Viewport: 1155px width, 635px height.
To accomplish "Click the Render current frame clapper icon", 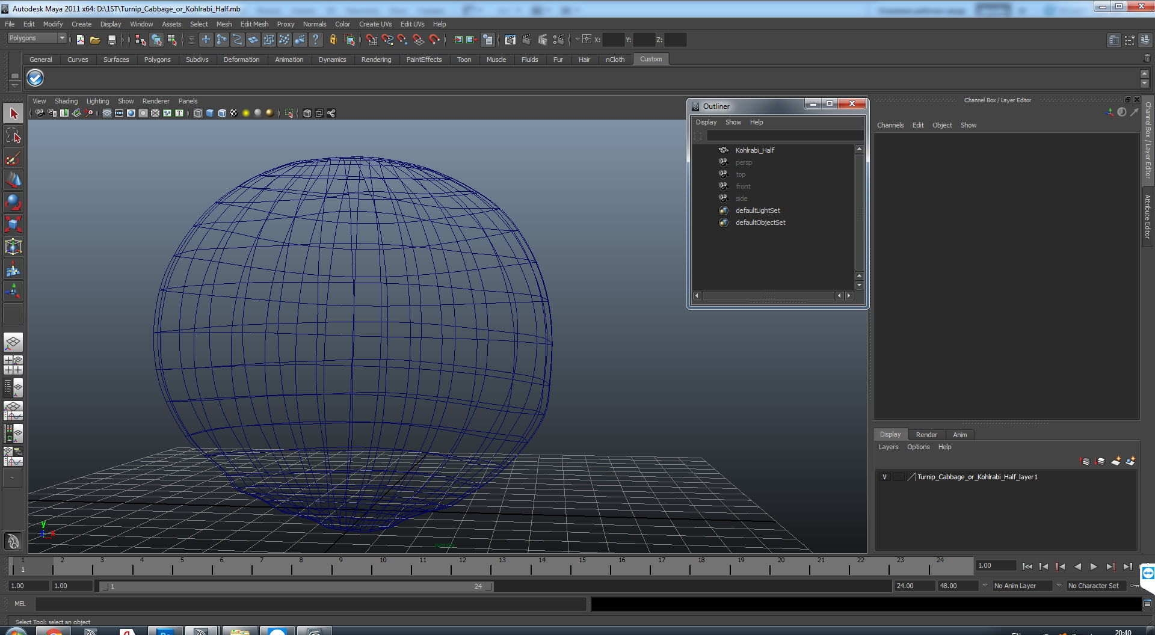I will click(526, 40).
